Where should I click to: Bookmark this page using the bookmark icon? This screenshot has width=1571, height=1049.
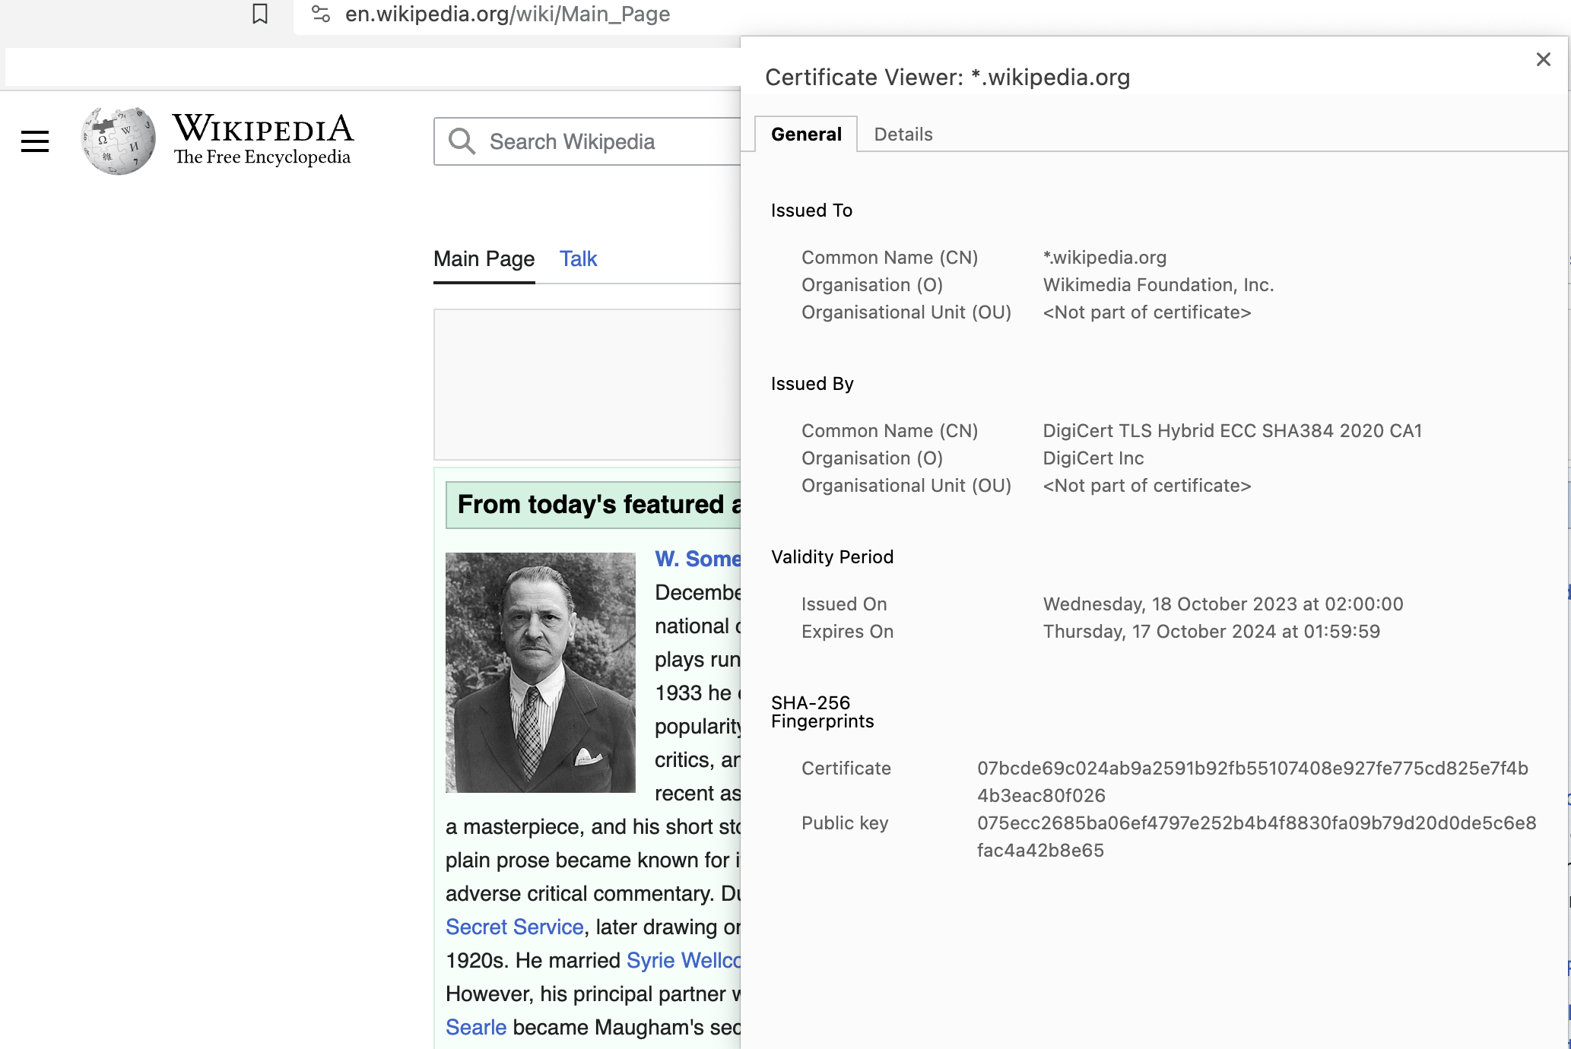[260, 14]
